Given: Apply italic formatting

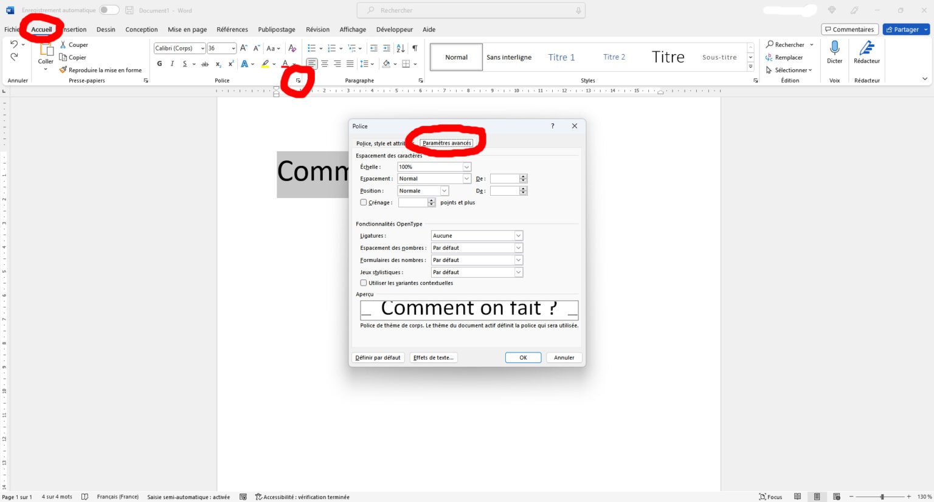Looking at the screenshot, I should coord(172,64).
